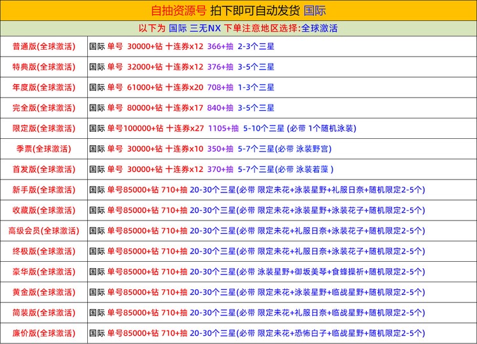Select the 年度版(全球激活) row label
This screenshot has height=344, width=477.
click(x=44, y=87)
